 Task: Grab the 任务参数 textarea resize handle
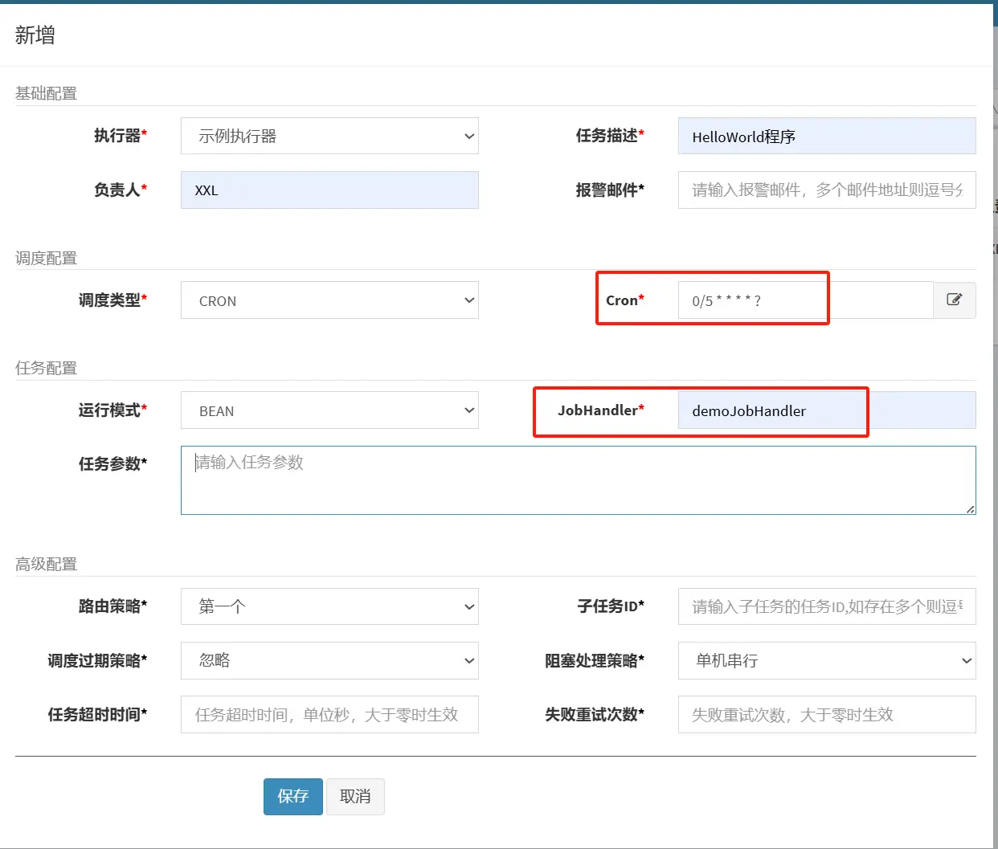click(971, 509)
